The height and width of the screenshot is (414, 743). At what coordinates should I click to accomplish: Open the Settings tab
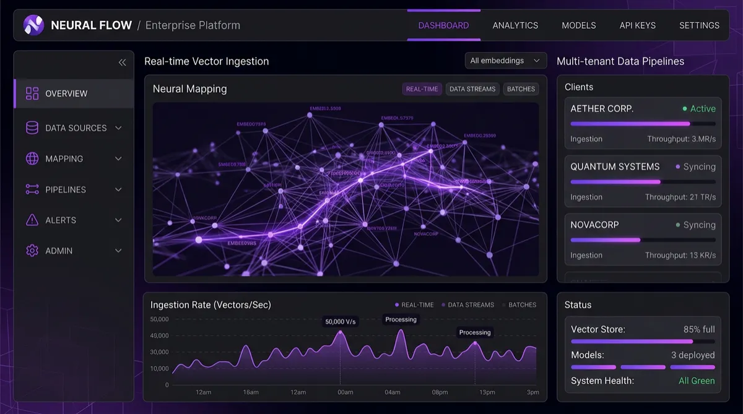(x=699, y=25)
